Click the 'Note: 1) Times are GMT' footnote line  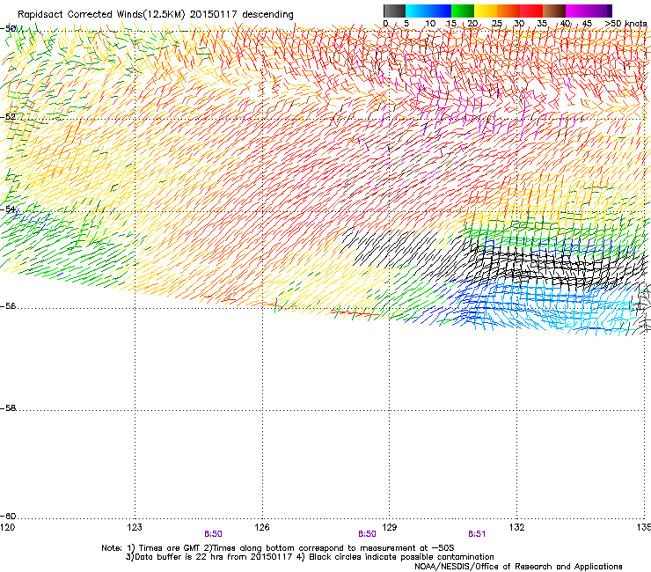coord(278,548)
